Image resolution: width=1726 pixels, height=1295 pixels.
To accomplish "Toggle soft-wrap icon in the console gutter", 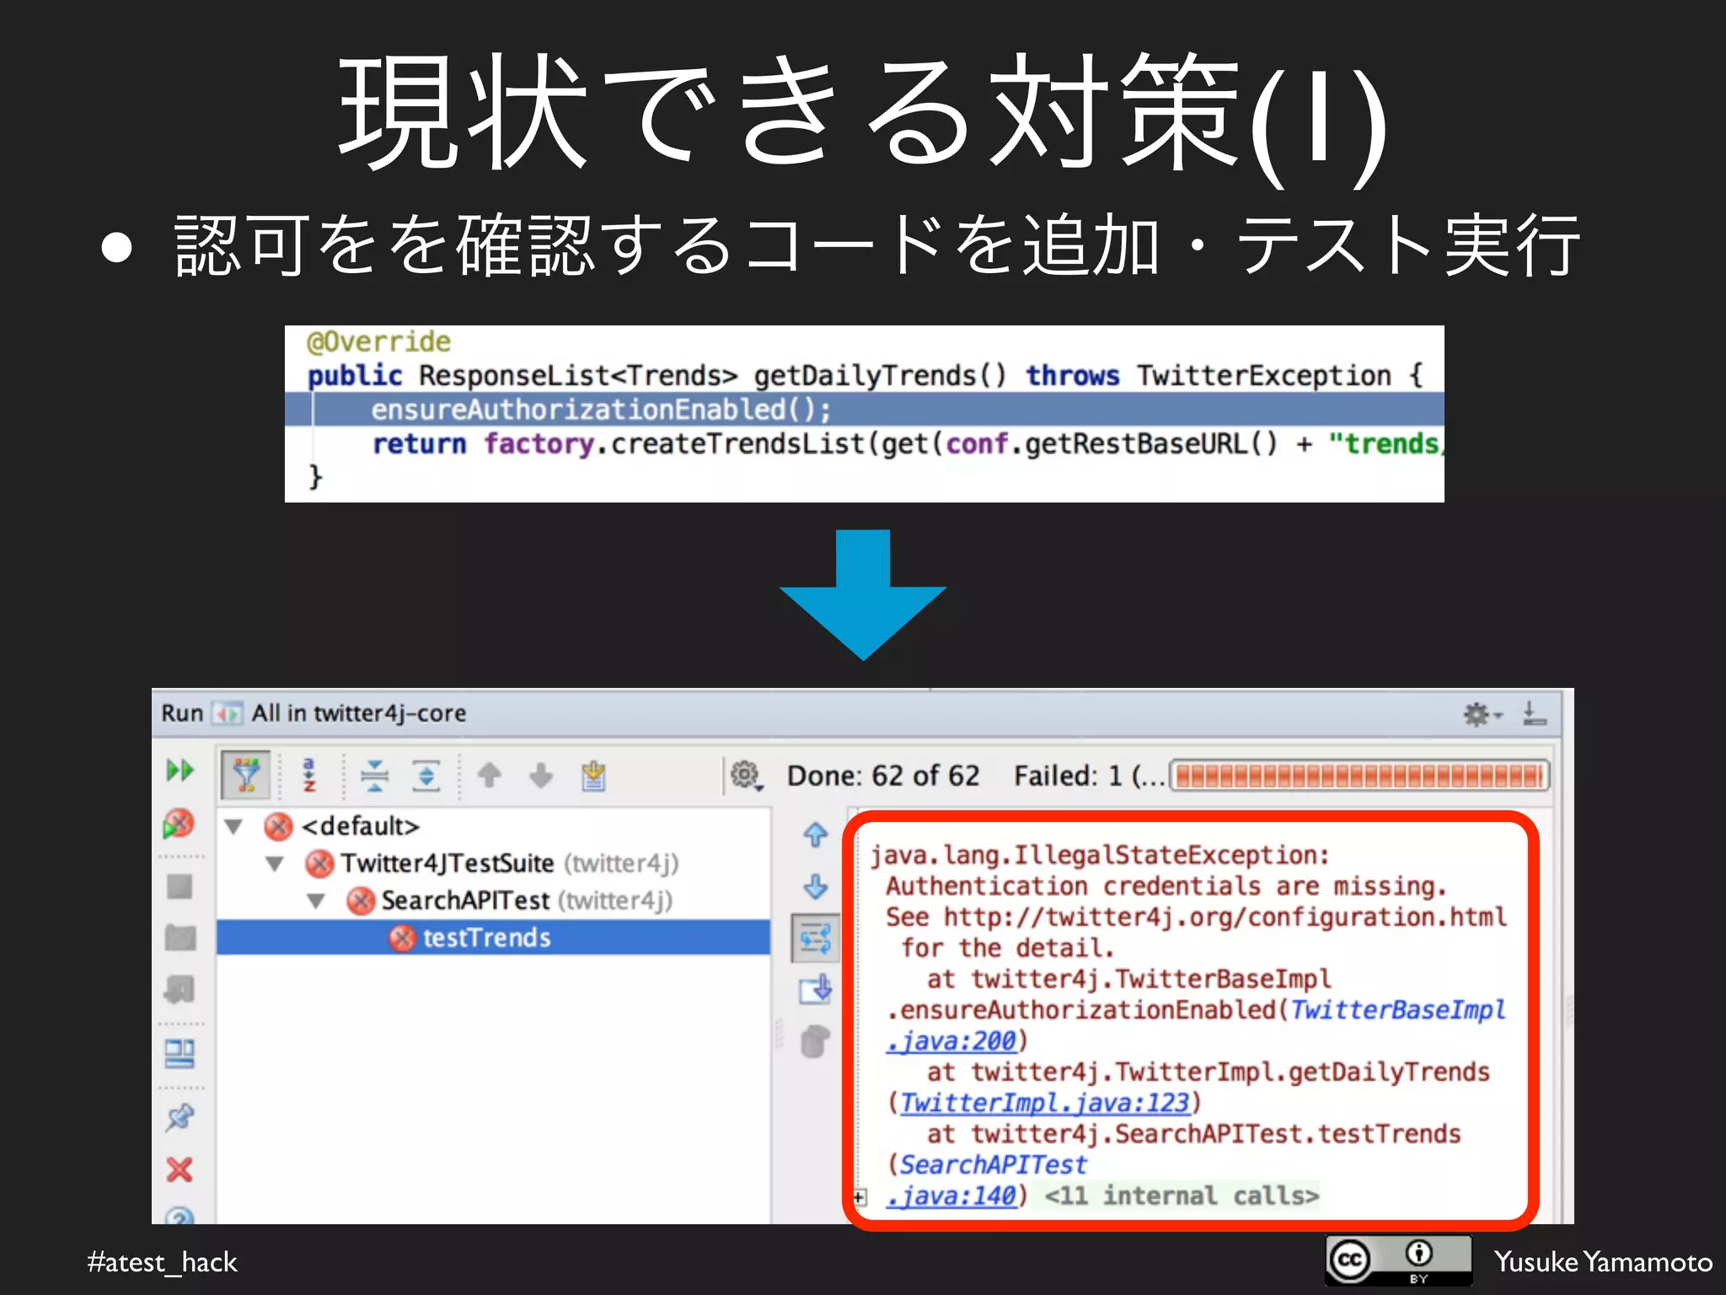I will point(815,938).
